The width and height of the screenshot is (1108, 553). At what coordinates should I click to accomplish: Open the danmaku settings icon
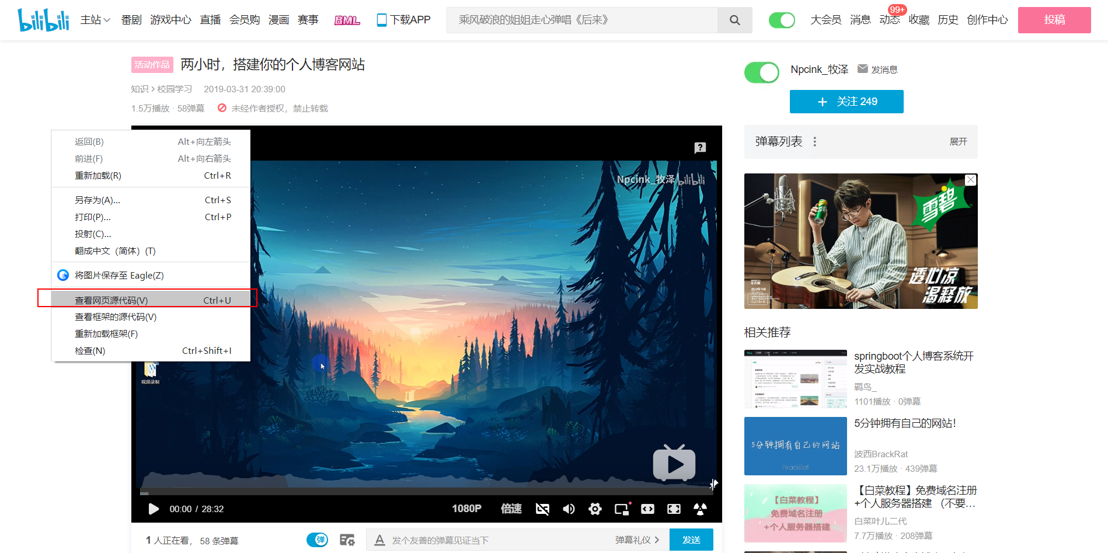click(x=347, y=540)
